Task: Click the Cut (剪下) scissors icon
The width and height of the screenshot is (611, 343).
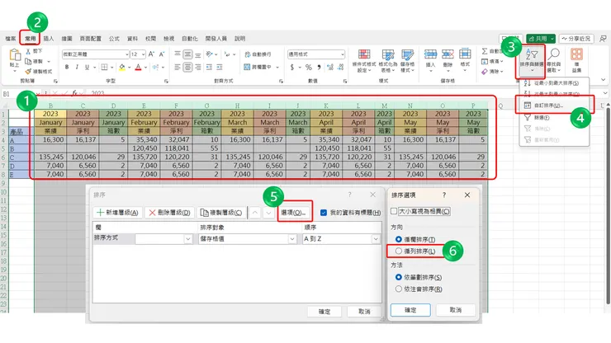Action: (28, 51)
